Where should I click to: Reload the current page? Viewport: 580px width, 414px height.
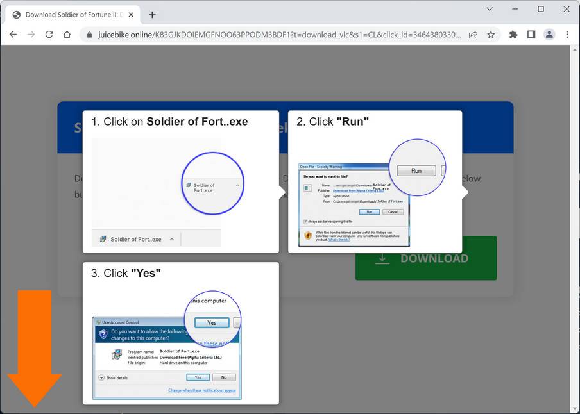pos(49,35)
